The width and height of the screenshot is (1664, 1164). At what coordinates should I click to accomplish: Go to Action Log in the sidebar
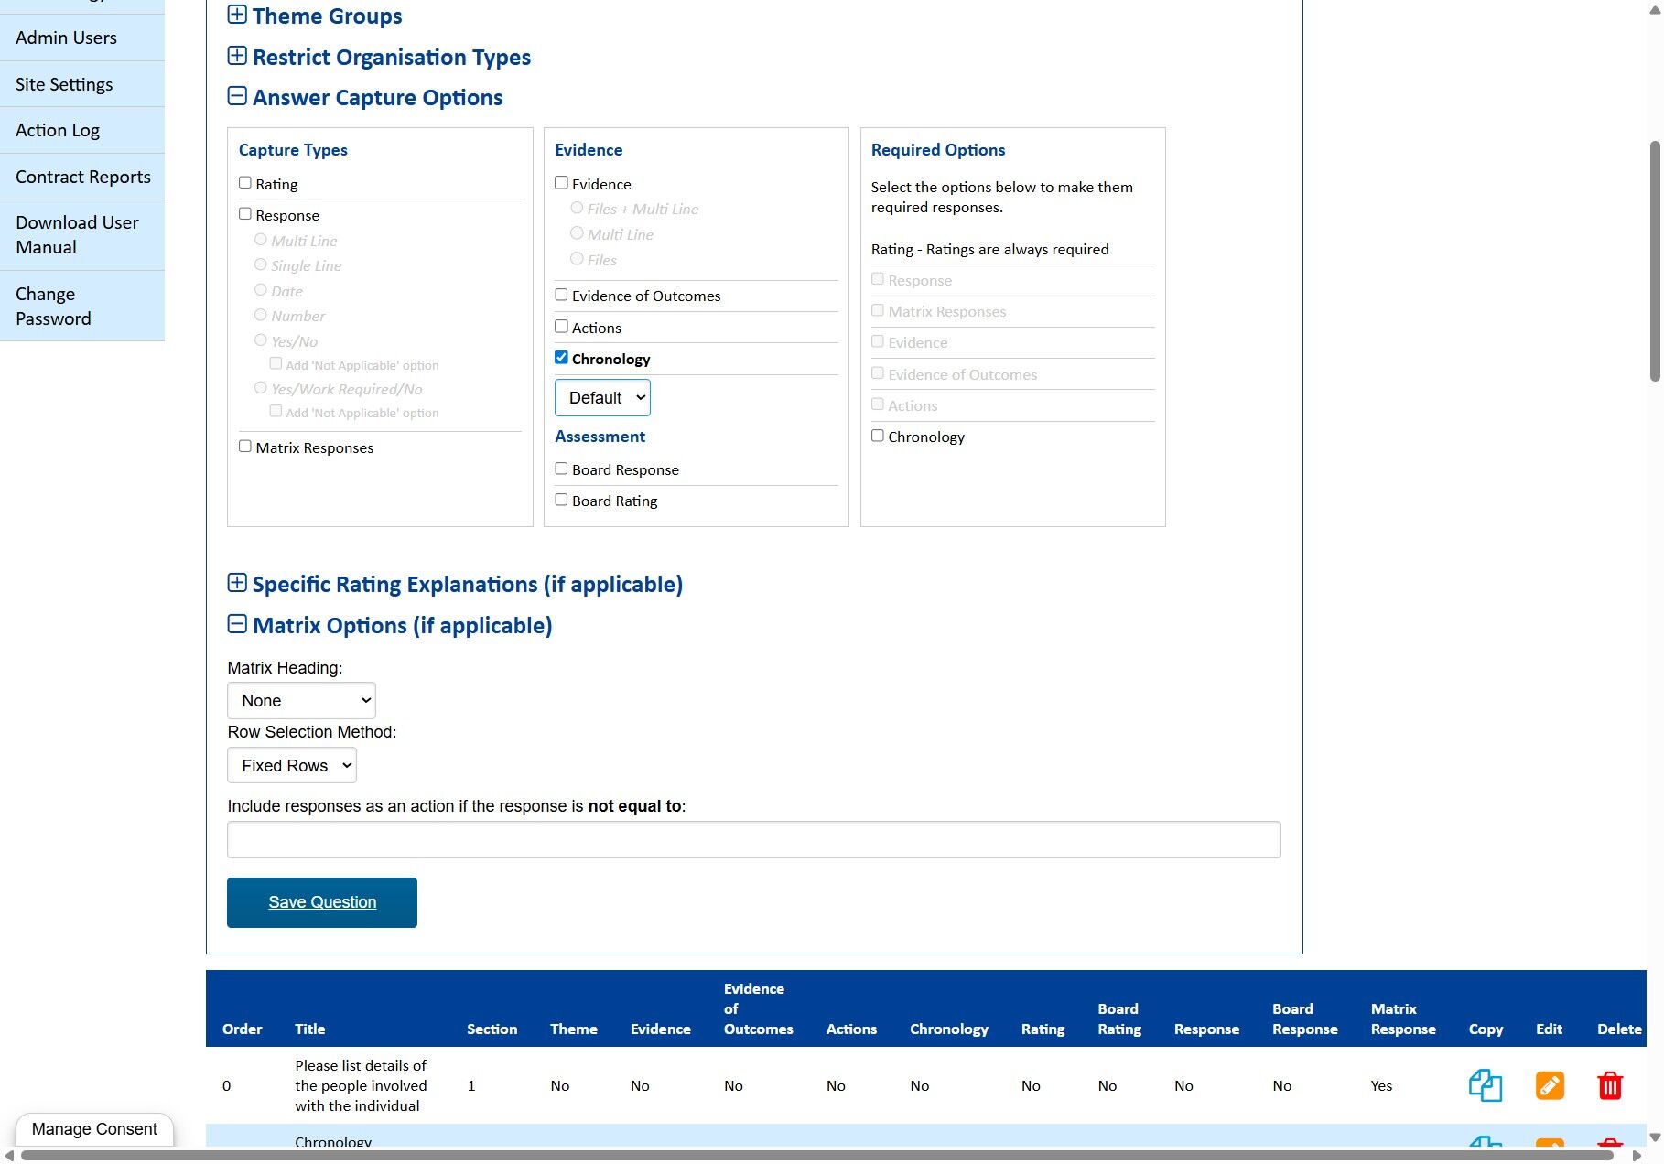82,130
